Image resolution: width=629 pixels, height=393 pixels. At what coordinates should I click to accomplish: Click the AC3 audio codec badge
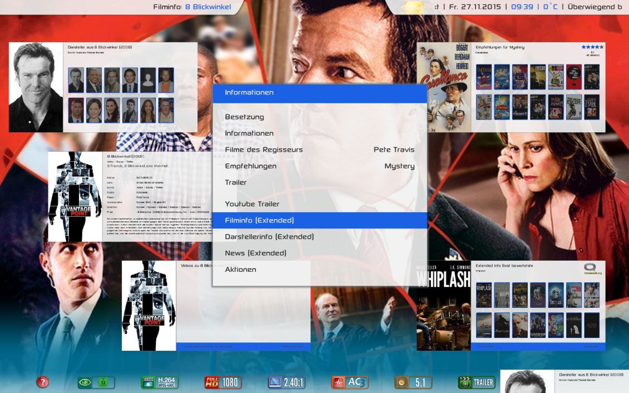[350, 382]
